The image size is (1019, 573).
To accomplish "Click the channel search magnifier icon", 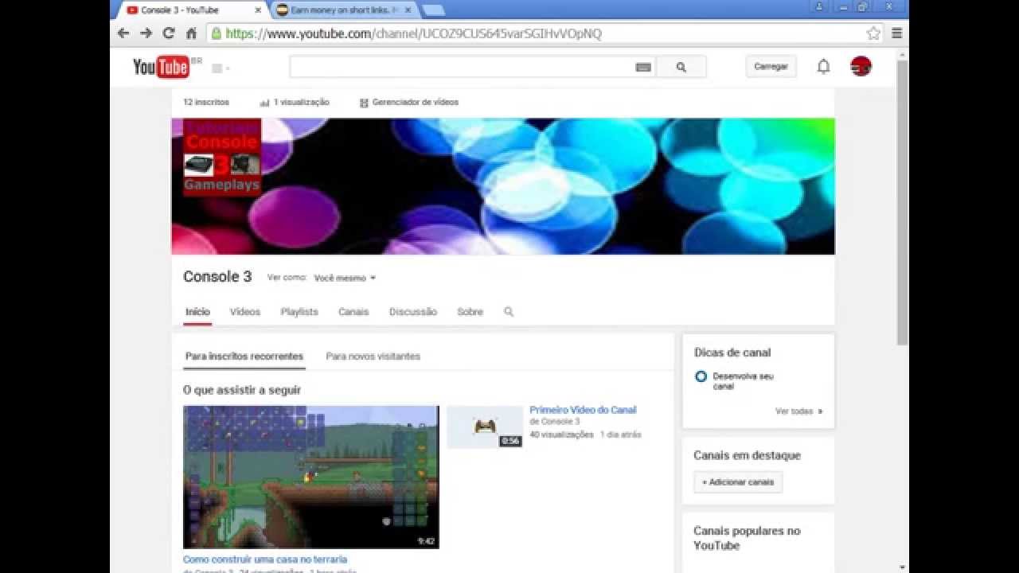I will 509,312.
